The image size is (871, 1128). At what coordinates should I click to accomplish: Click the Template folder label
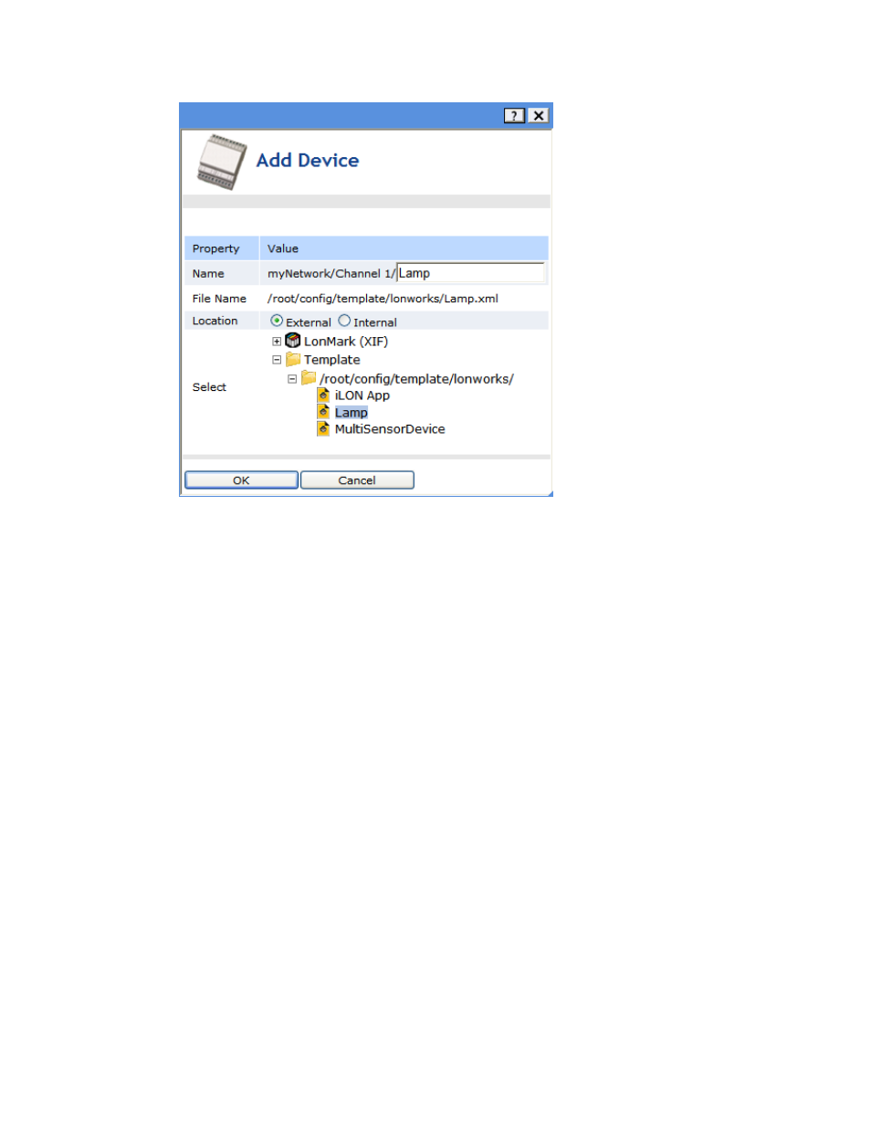(x=332, y=360)
